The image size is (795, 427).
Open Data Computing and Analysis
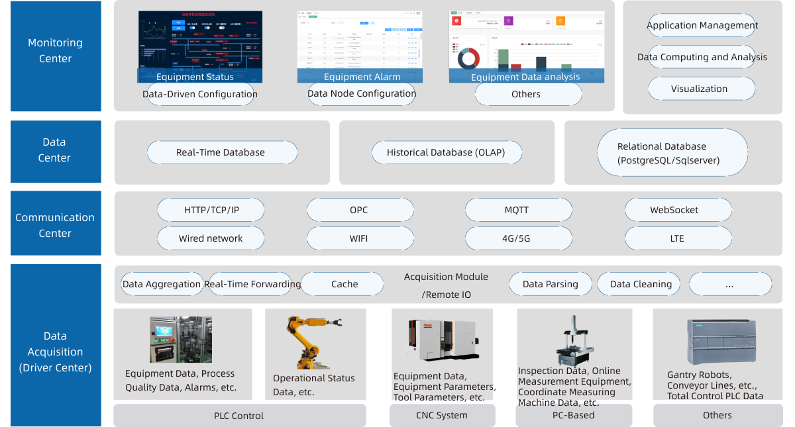tap(701, 57)
